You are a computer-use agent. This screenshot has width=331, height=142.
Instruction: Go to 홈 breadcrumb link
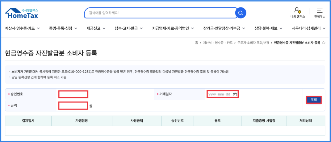point(196,43)
